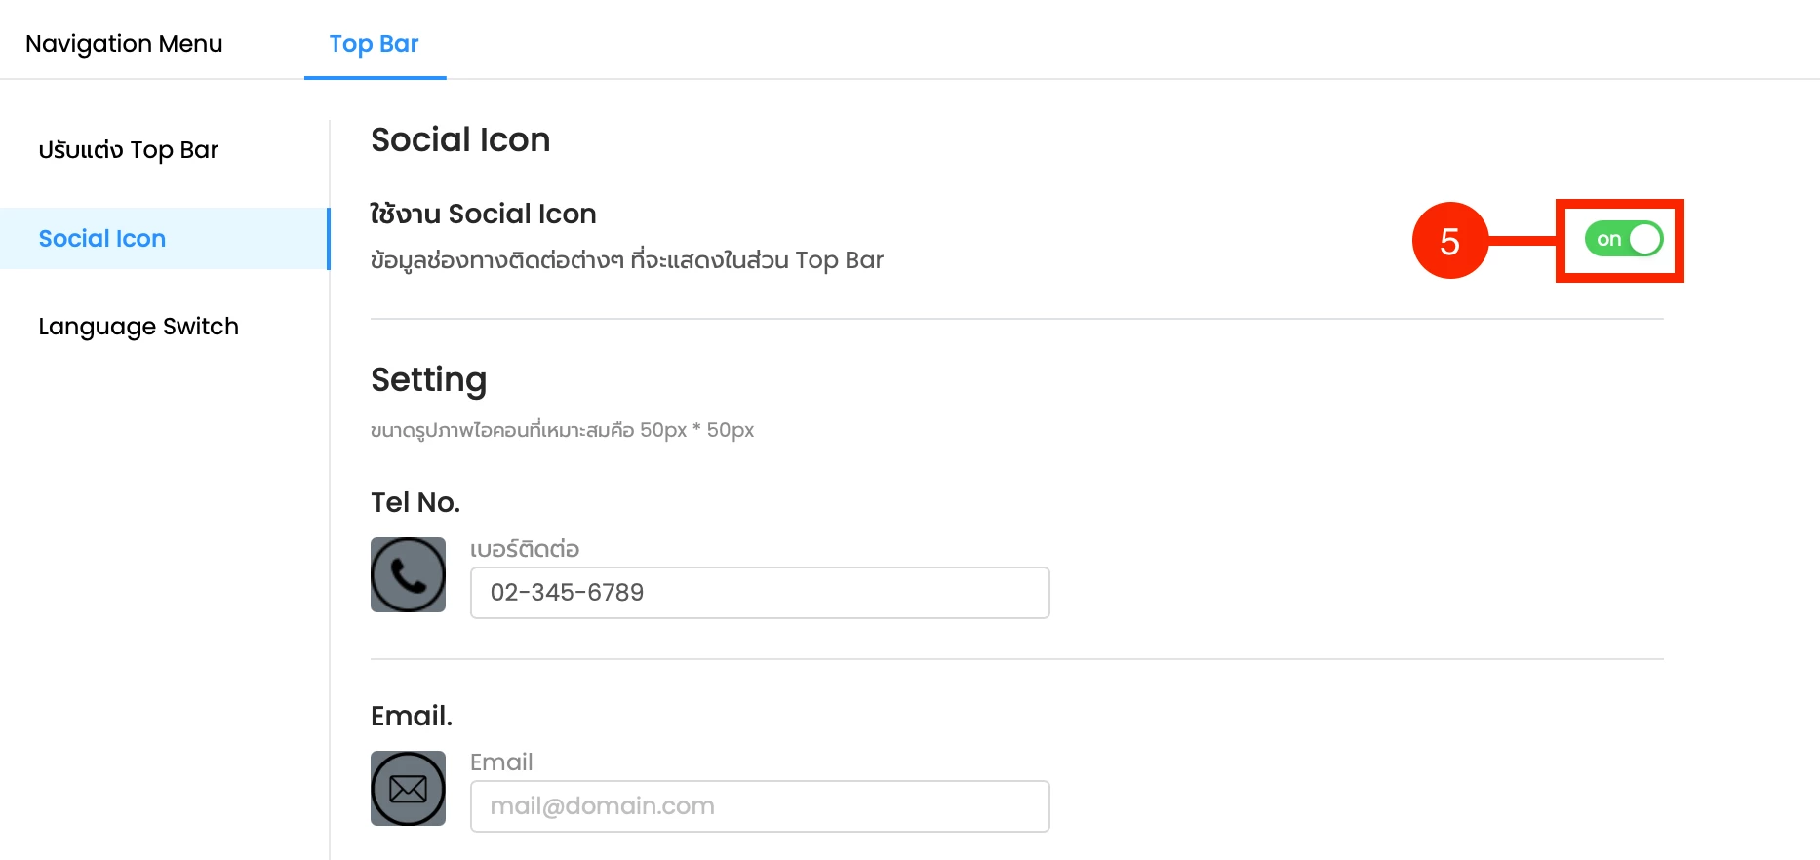
Task: Open Language Switch settings in the sidebar
Action: [138, 327]
